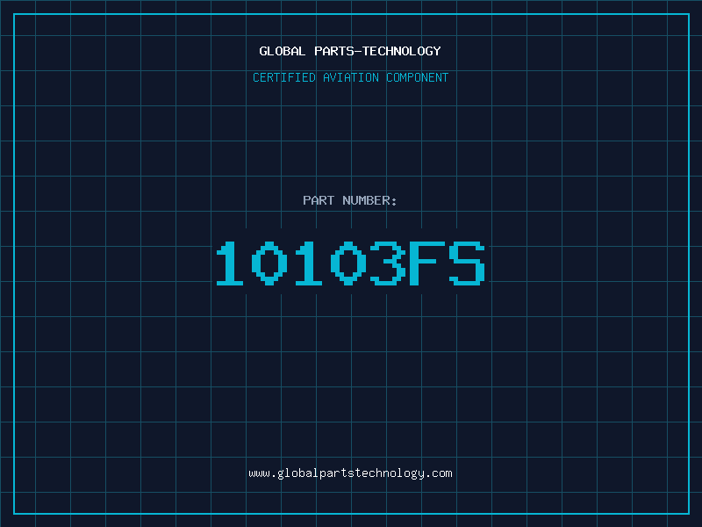702x527 pixels.
Task: Click the PART NUMBER: label
Action: (350, 200)
